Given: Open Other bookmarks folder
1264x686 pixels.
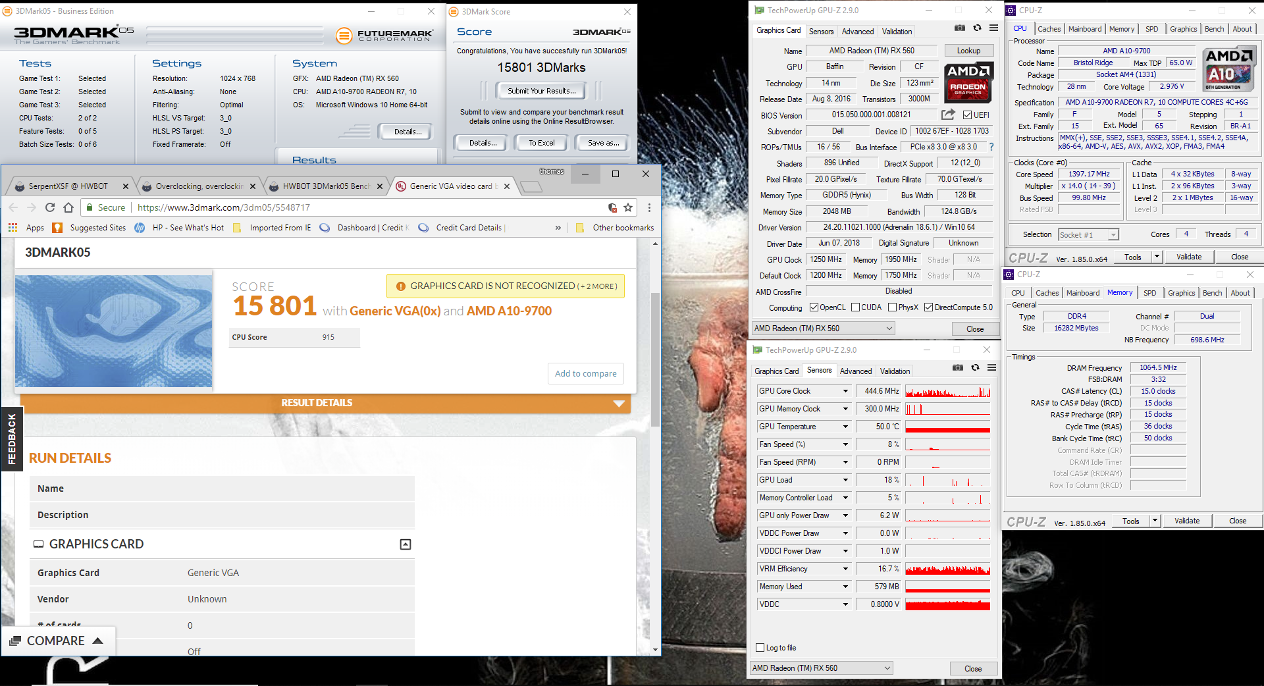Looking at the screenshot, I should (615, 228).
